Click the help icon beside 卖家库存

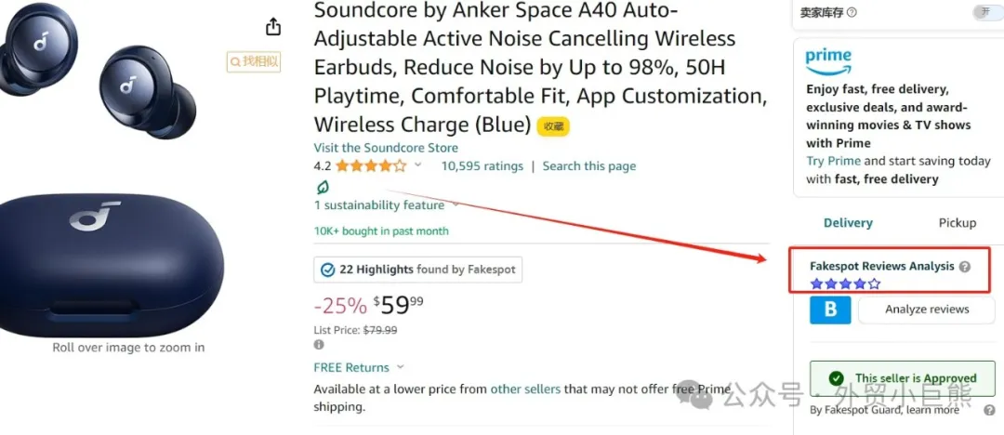(x=852, y=13)
